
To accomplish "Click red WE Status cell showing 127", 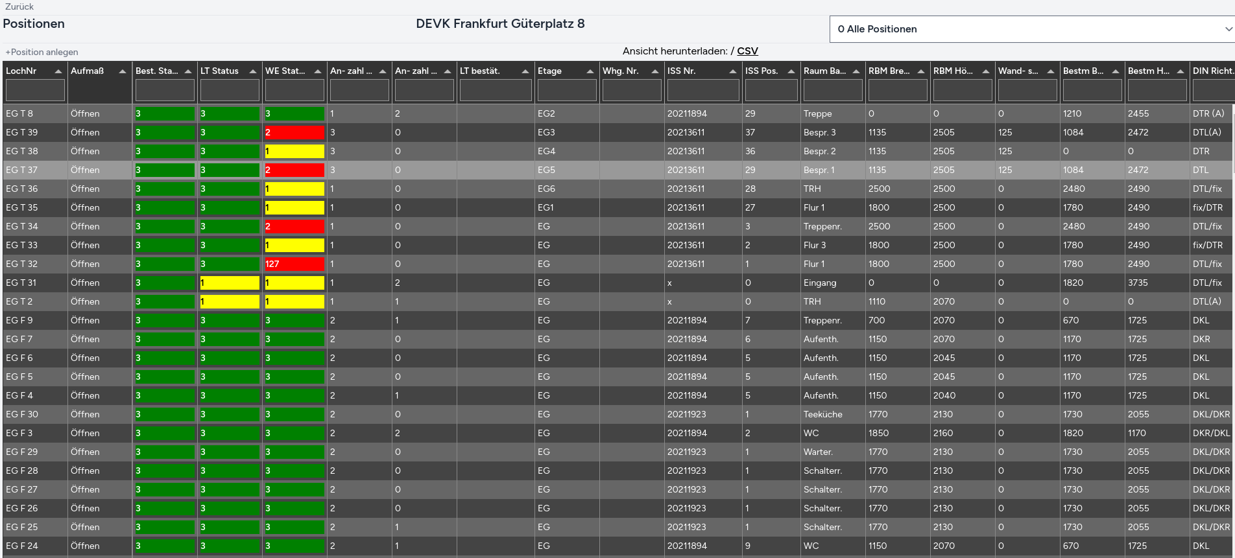I will pos(294,264).
